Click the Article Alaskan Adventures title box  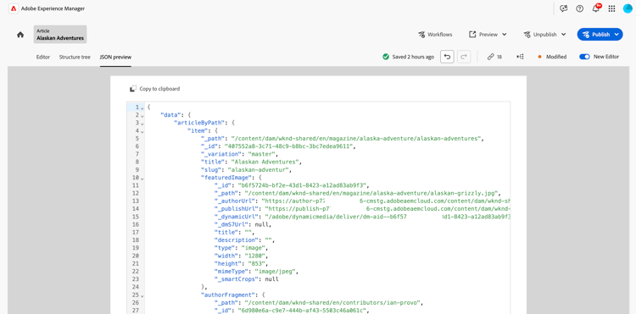click(60, 35)
